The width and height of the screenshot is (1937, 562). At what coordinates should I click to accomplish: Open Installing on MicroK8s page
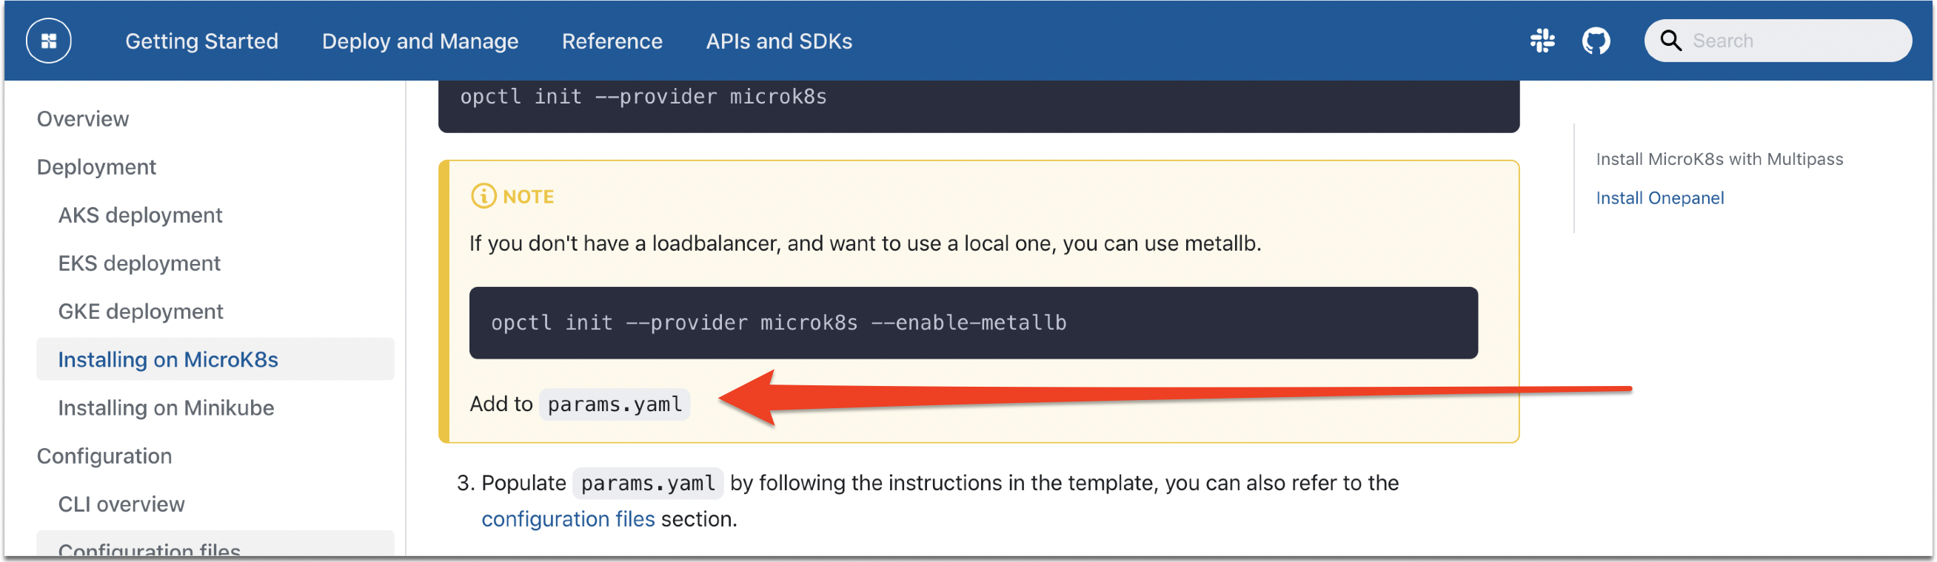pos(215,359)
